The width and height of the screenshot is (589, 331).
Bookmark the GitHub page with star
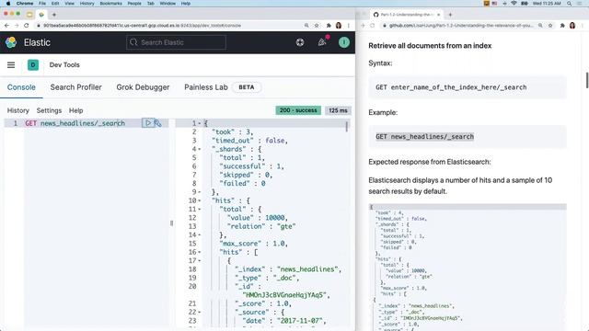click(x=550, y=26)
